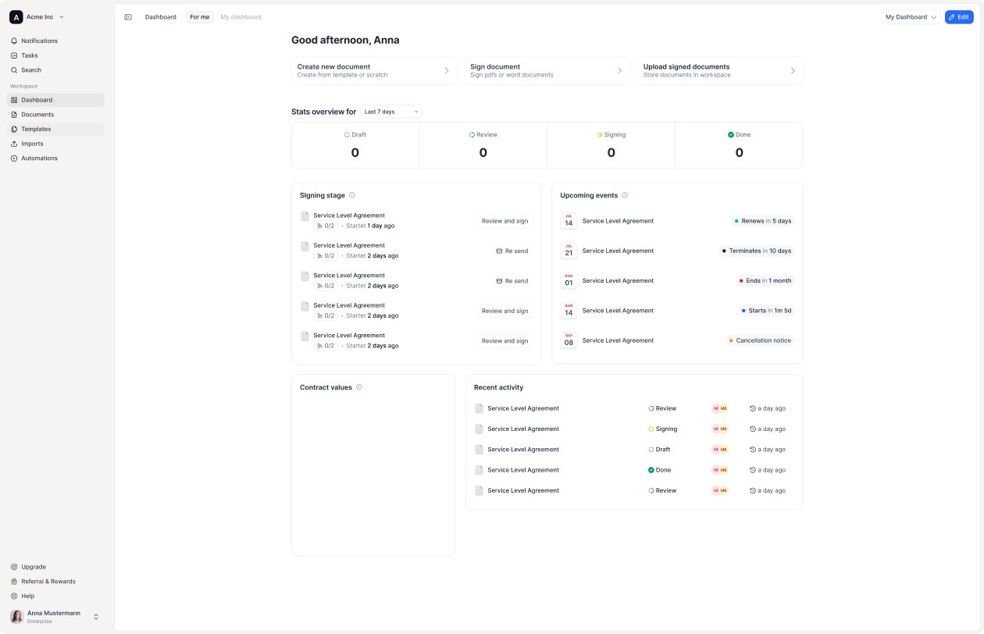Click info icon beside Contract values

click(x=359, y=387)
